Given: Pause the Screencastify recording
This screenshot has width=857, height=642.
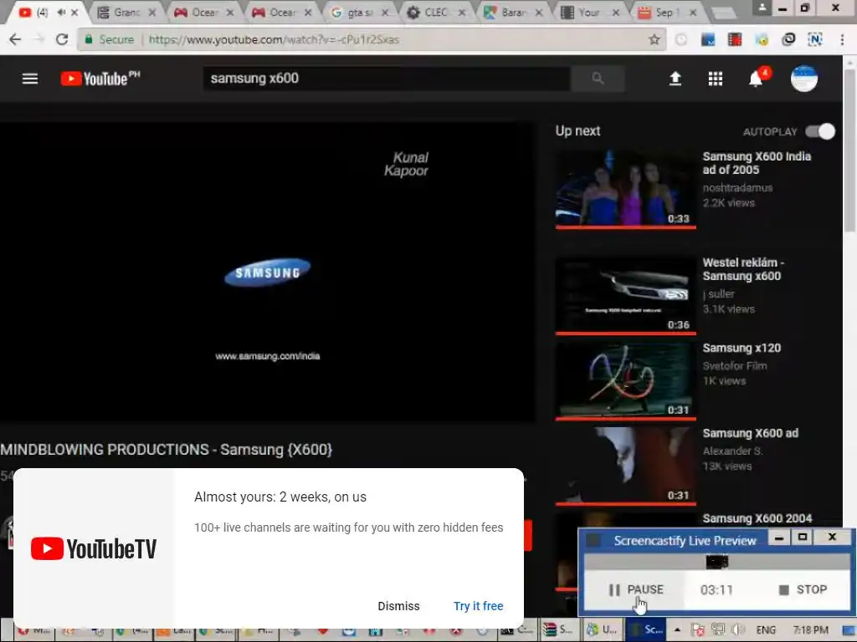Looking at the screenshot, I should pyautogui.click(x=635, y=589).
